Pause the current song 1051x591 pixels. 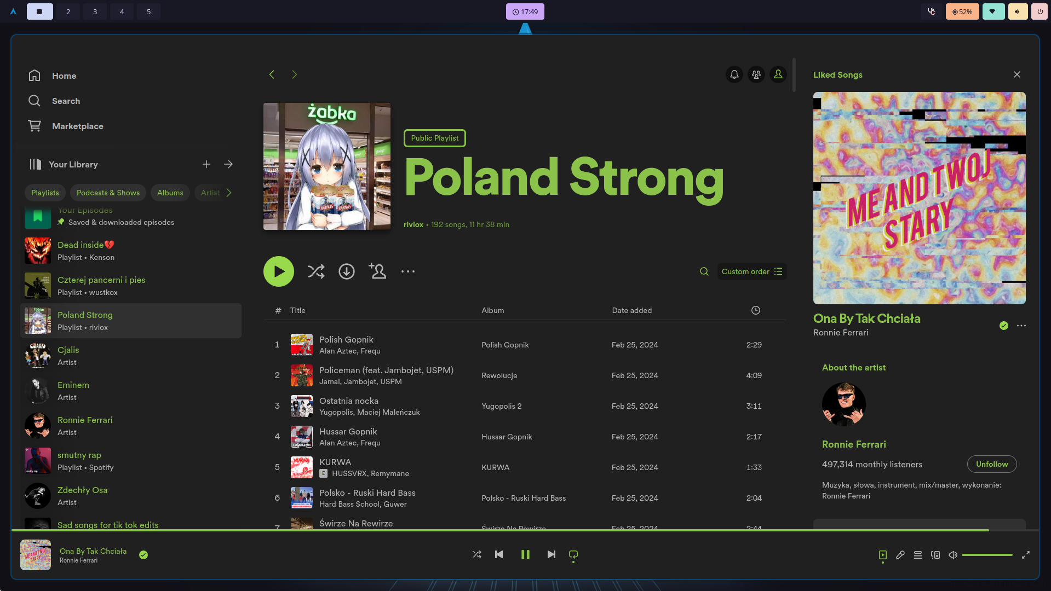point(525,554)
